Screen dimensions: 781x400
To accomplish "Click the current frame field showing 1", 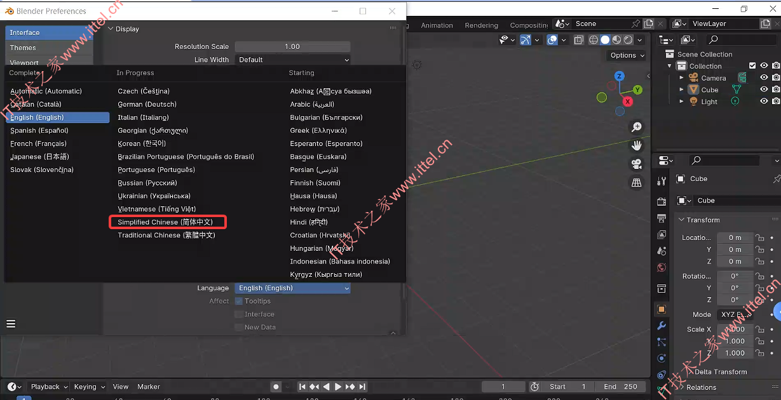I will 503,387.
